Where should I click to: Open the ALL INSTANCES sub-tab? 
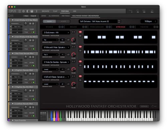coord(54,16)
